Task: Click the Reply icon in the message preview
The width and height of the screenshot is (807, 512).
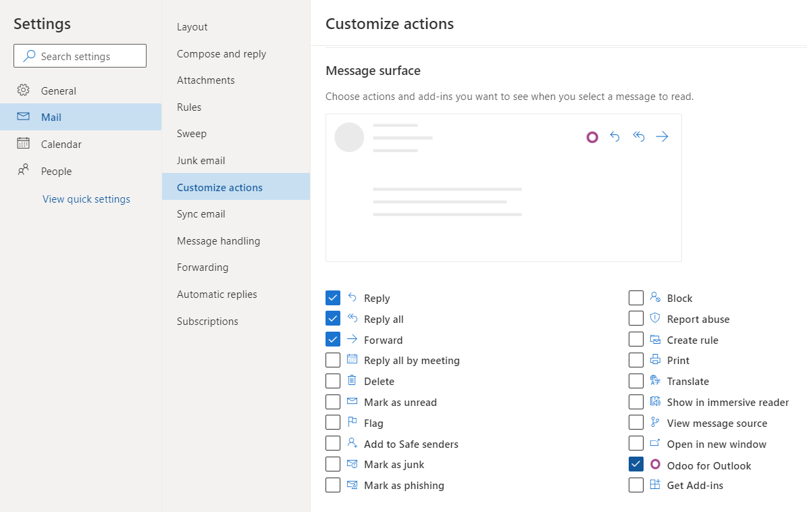Action: 615,136
